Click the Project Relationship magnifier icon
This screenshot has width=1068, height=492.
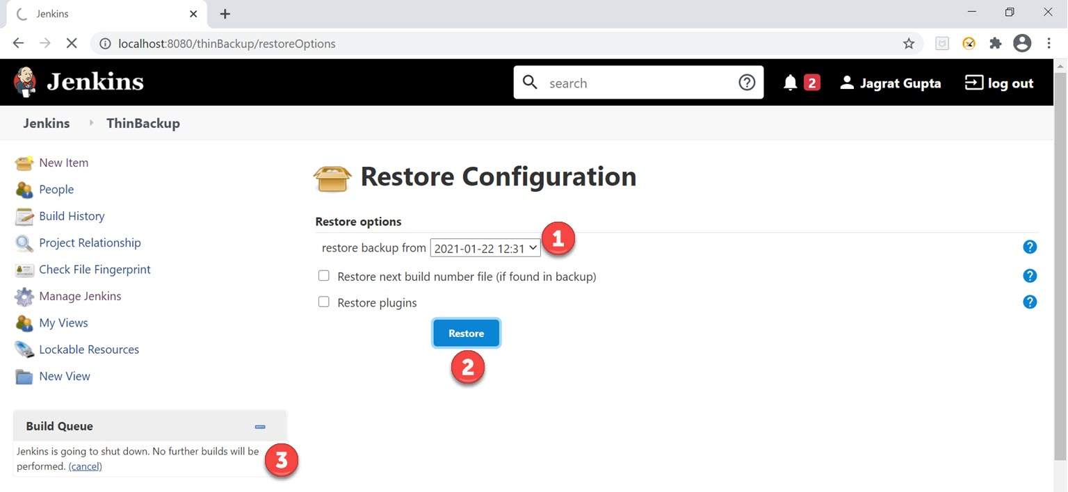(24, 243)
